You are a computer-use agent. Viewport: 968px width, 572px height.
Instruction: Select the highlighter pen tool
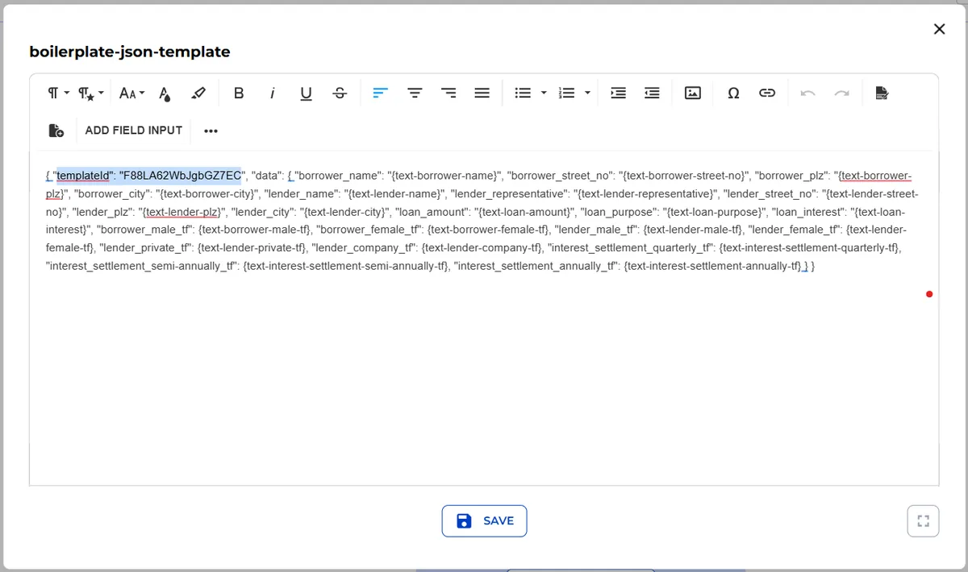[199, 93]
